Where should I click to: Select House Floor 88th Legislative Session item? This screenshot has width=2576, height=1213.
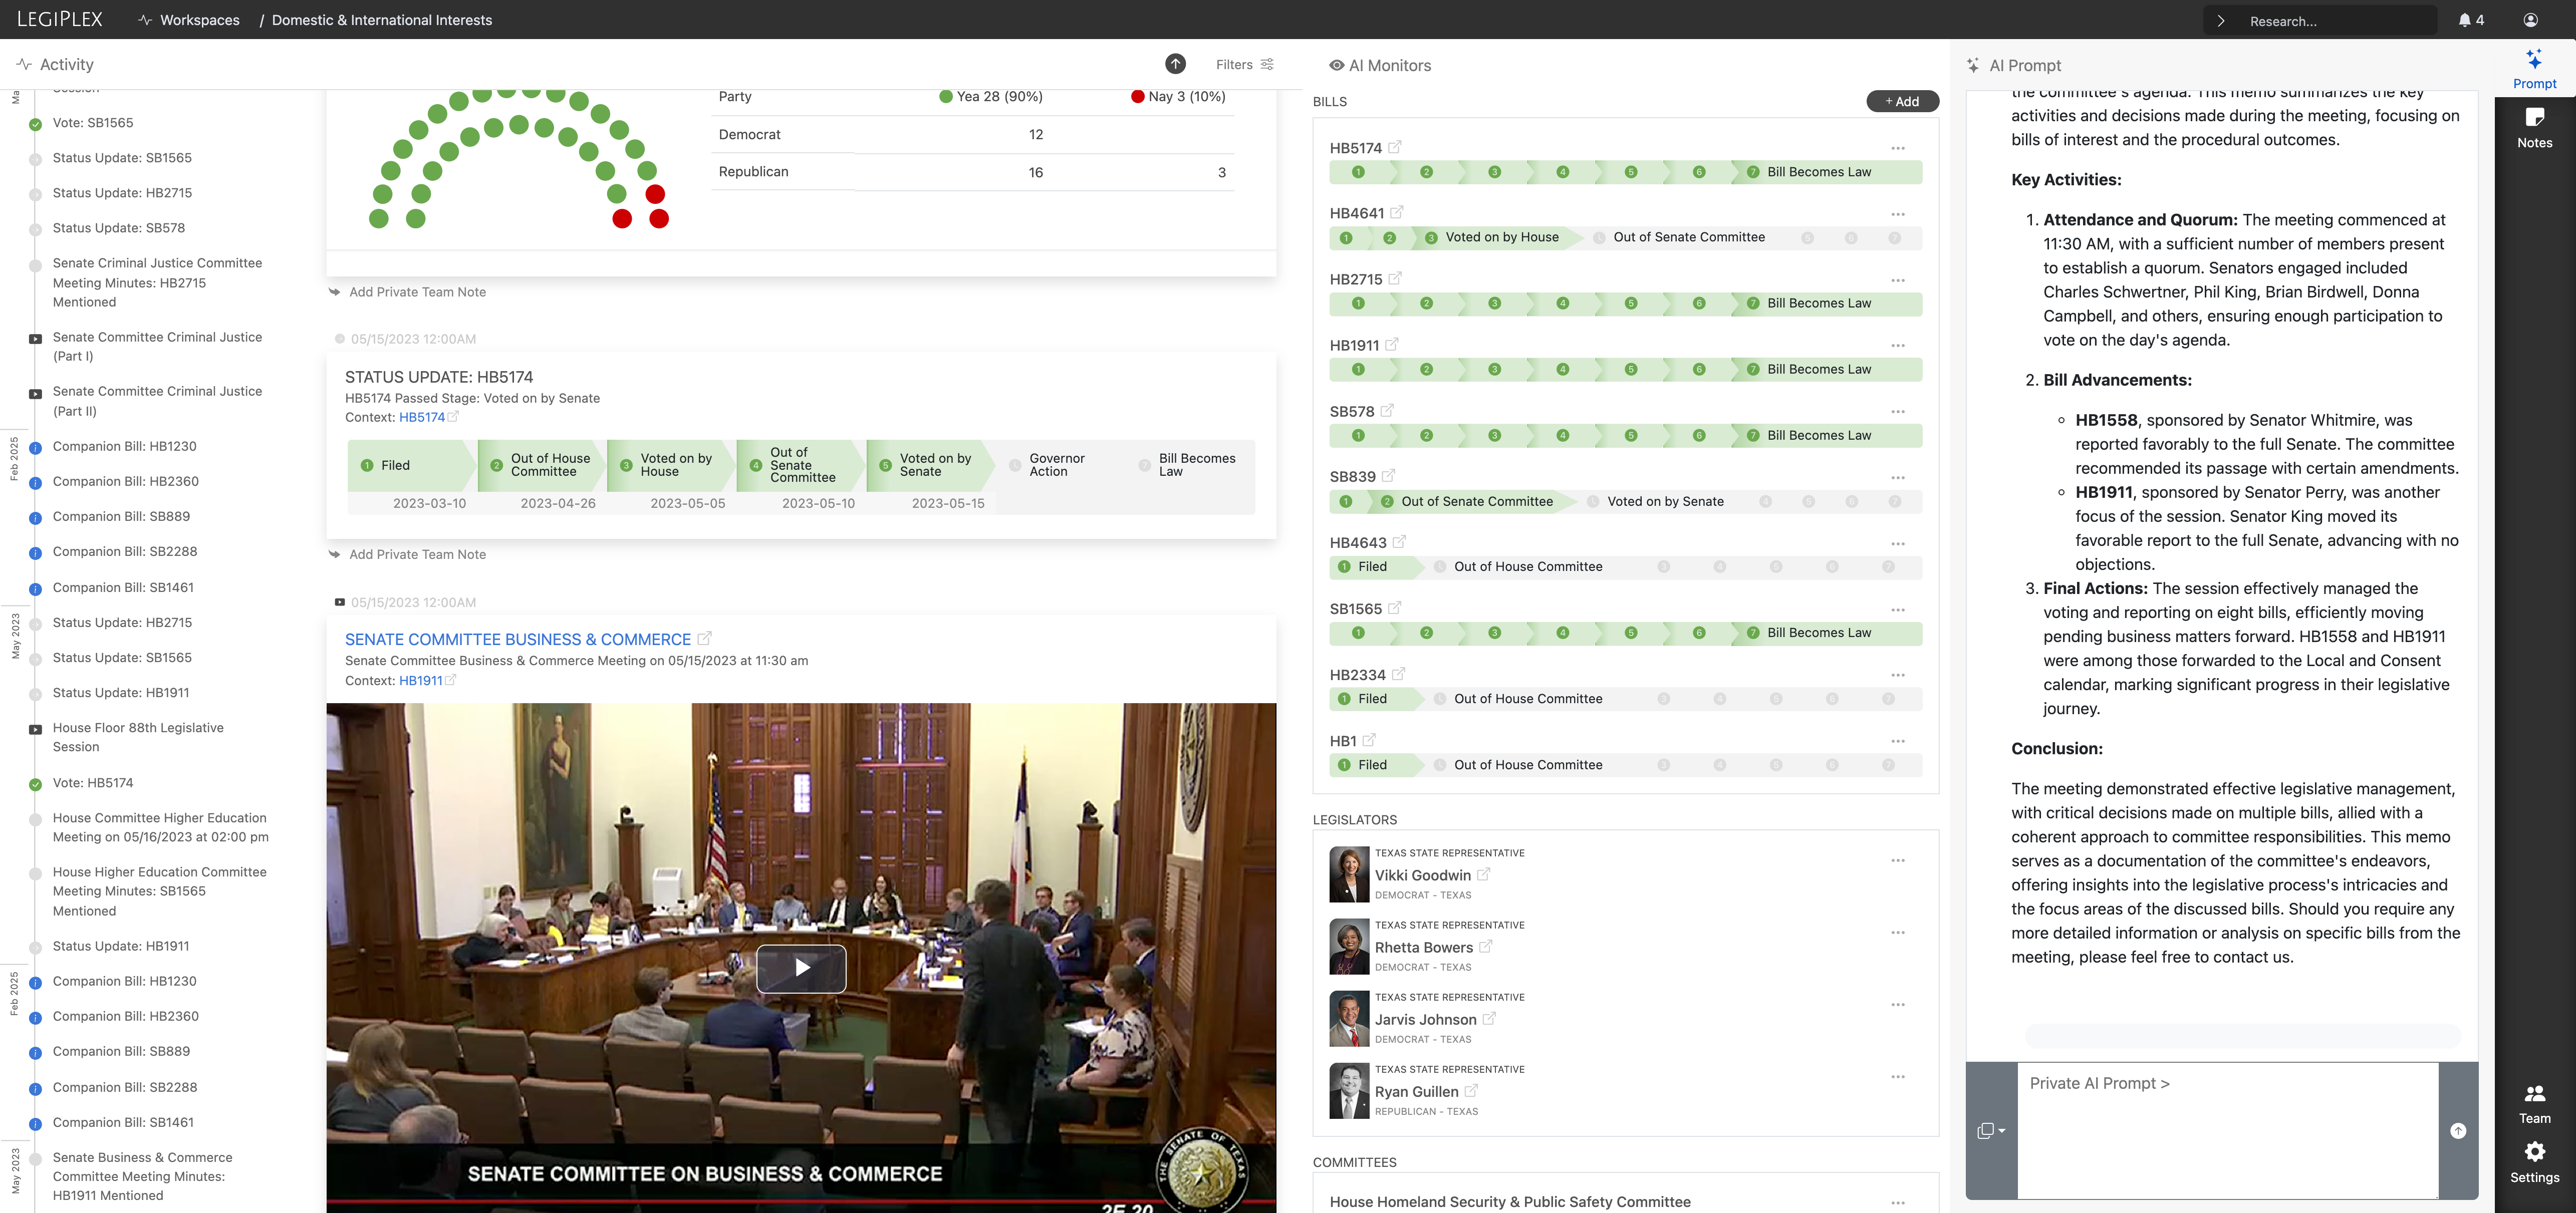138,737
